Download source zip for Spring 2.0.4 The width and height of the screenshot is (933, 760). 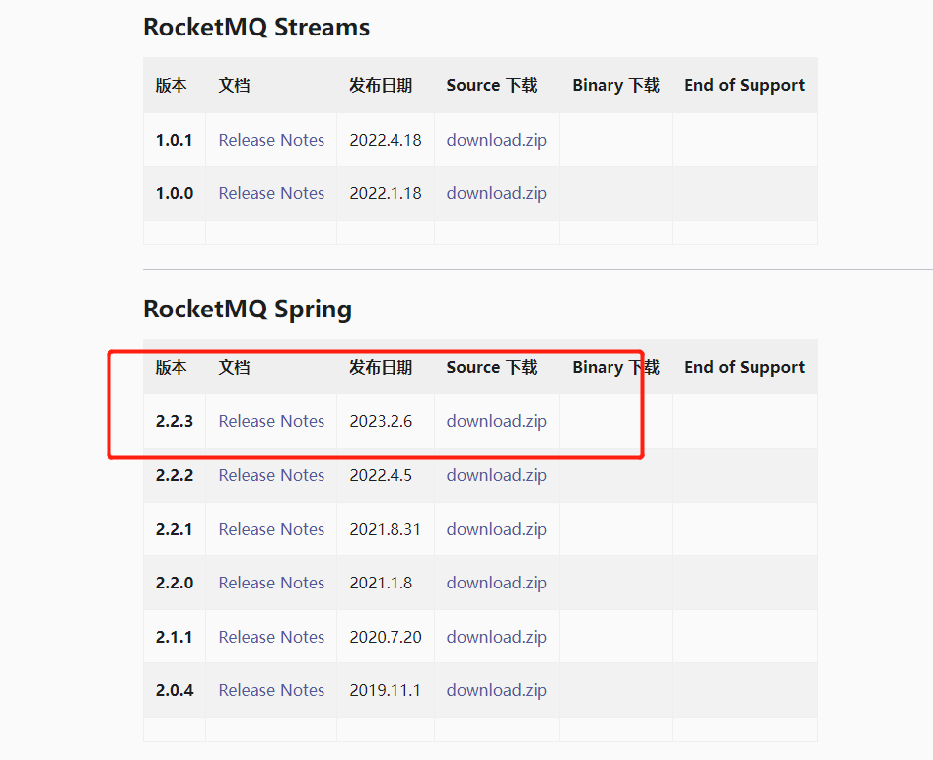coord(497,690)
